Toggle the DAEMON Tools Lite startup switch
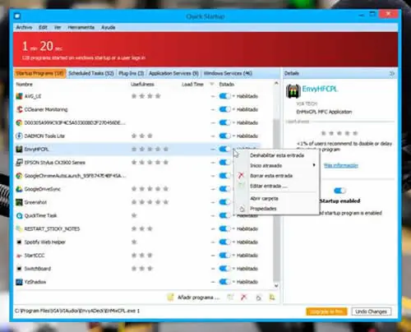411x332 pixels. tap(224, 136)
